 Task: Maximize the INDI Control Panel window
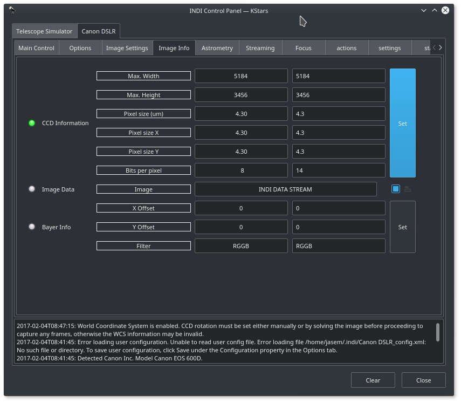coord(434,10)
